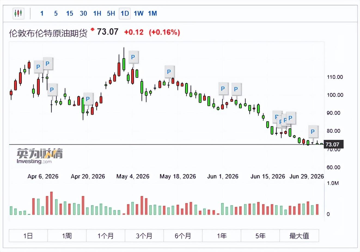The width and height of the screenshot is (360, 252).
Task: Switch to the 最大值 range
Action: (x=299, y=236)
